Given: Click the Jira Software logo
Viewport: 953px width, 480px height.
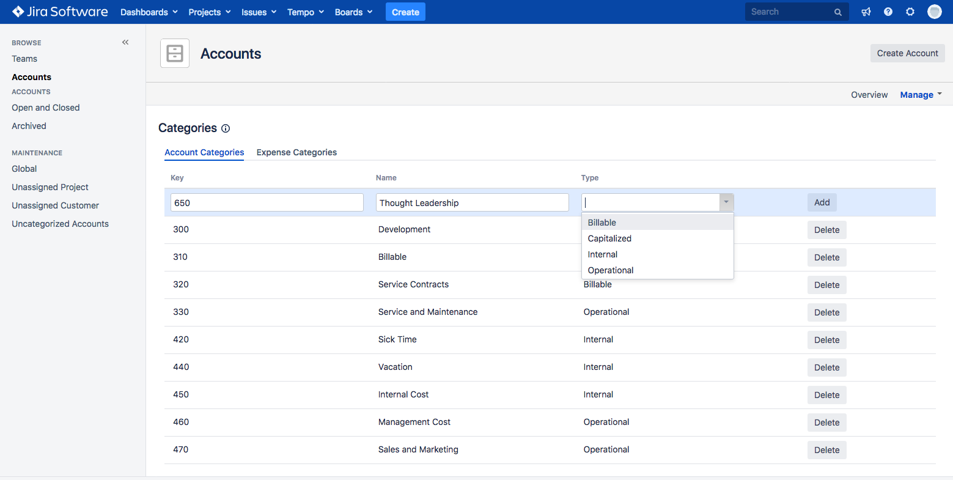Looking at the screenshot, I should click(x=60, y=12).
